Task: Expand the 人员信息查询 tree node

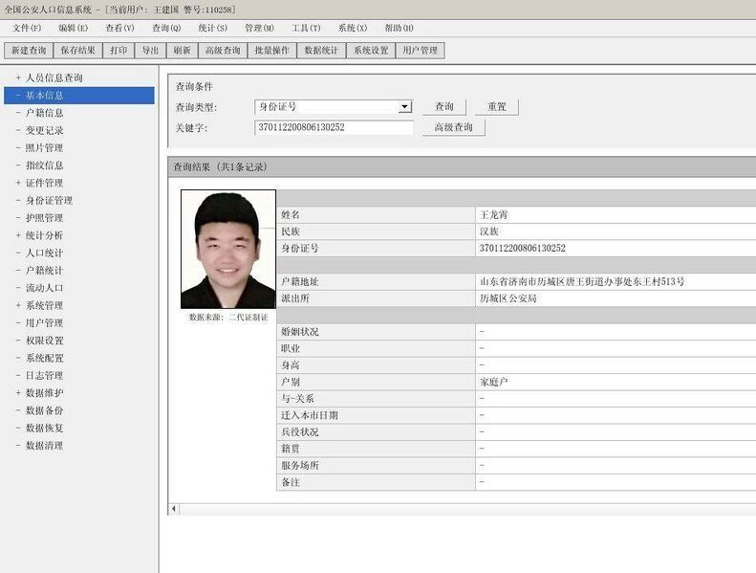Action: [x=18, y=77]
